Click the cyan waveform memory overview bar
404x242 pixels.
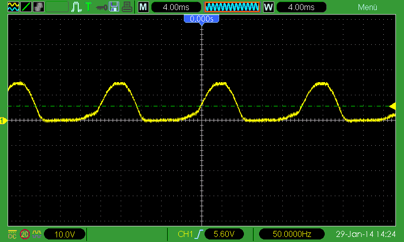tap(232, 7)
